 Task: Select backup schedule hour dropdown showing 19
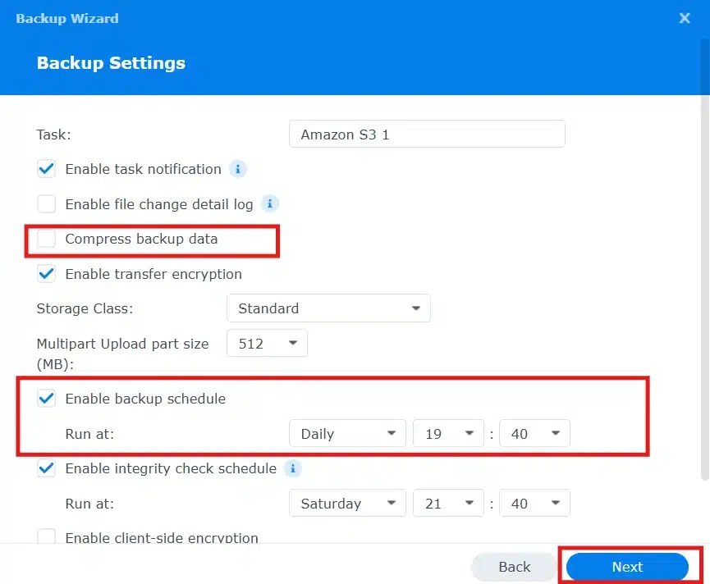(x=447, y=434)
